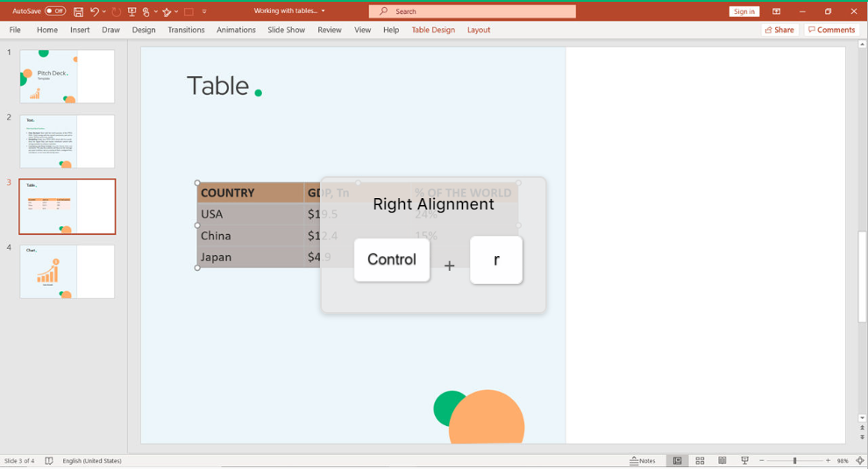Open the Undo history dropdown arrow
Image resolution: width=868 pixels, height=469 pixels.
[103, 11]
